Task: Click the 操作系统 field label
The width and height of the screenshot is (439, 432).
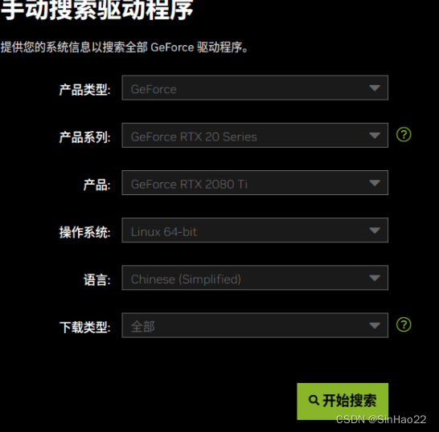Action: coord(84,232)
